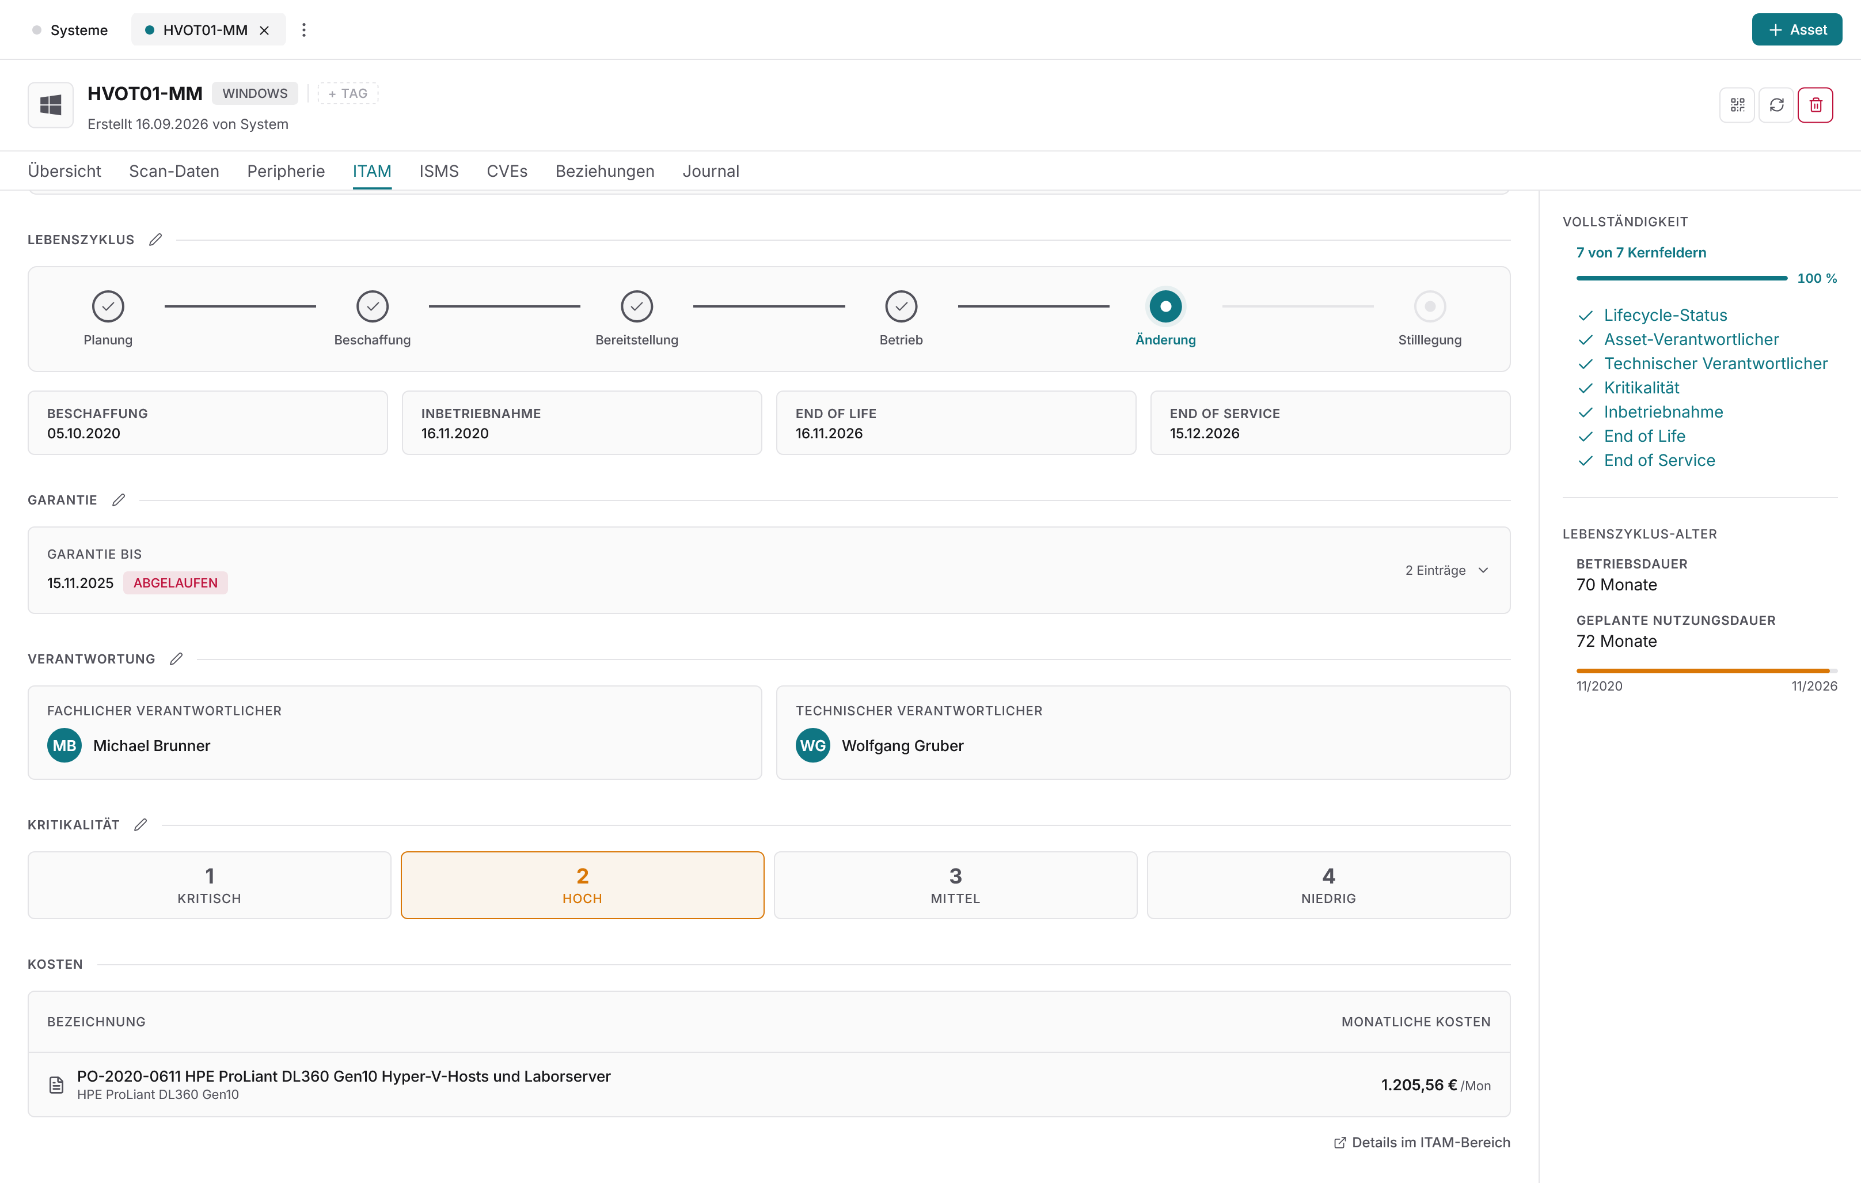Edit Verantwortung with the pencil icon

176,659
